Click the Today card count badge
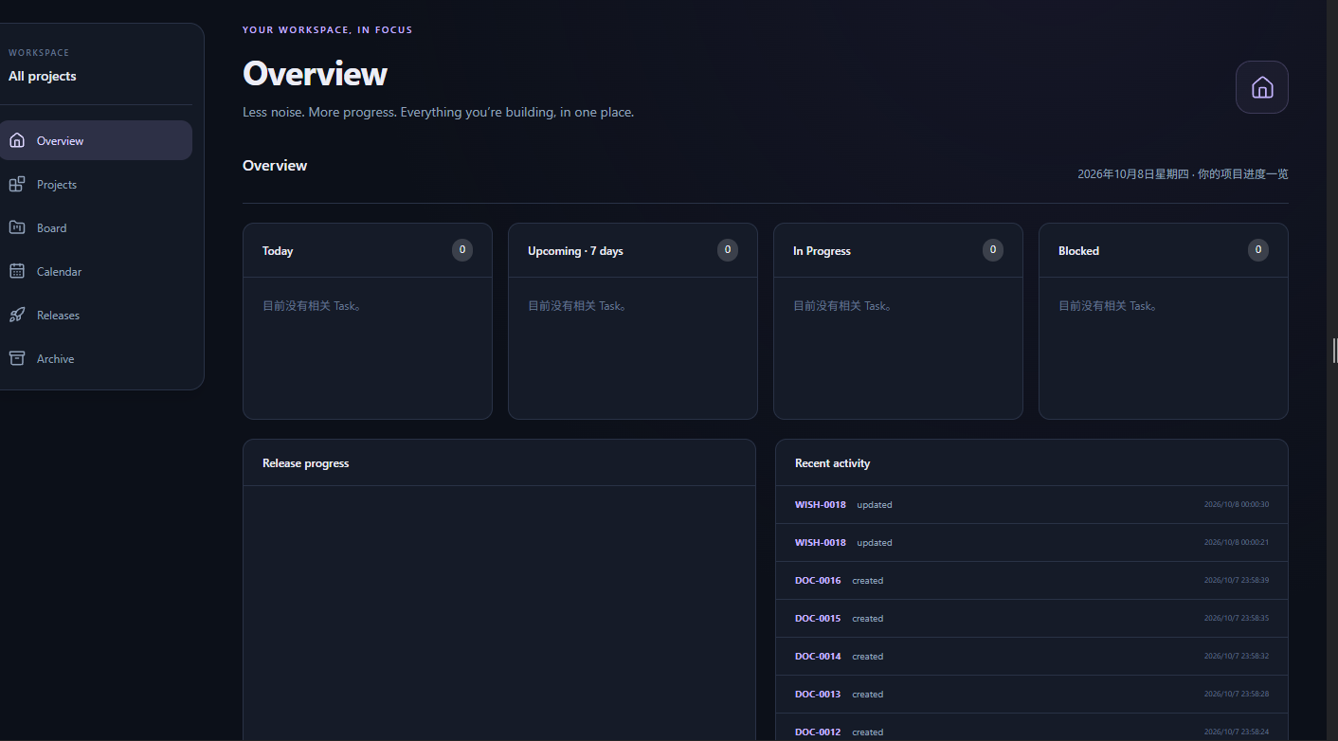 click(462, 250)
